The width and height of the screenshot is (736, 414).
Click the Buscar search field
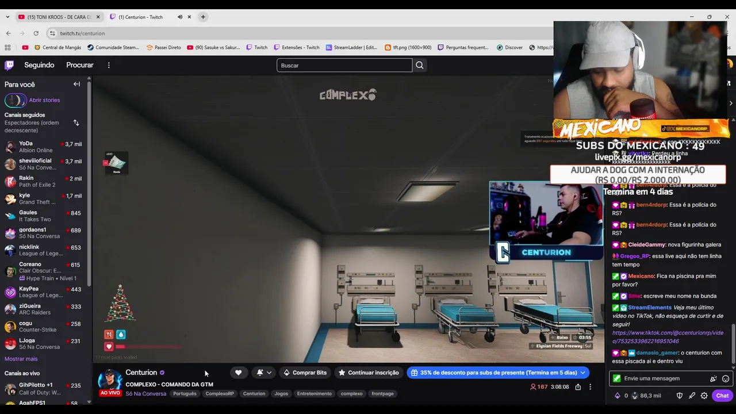click(344, 66)
